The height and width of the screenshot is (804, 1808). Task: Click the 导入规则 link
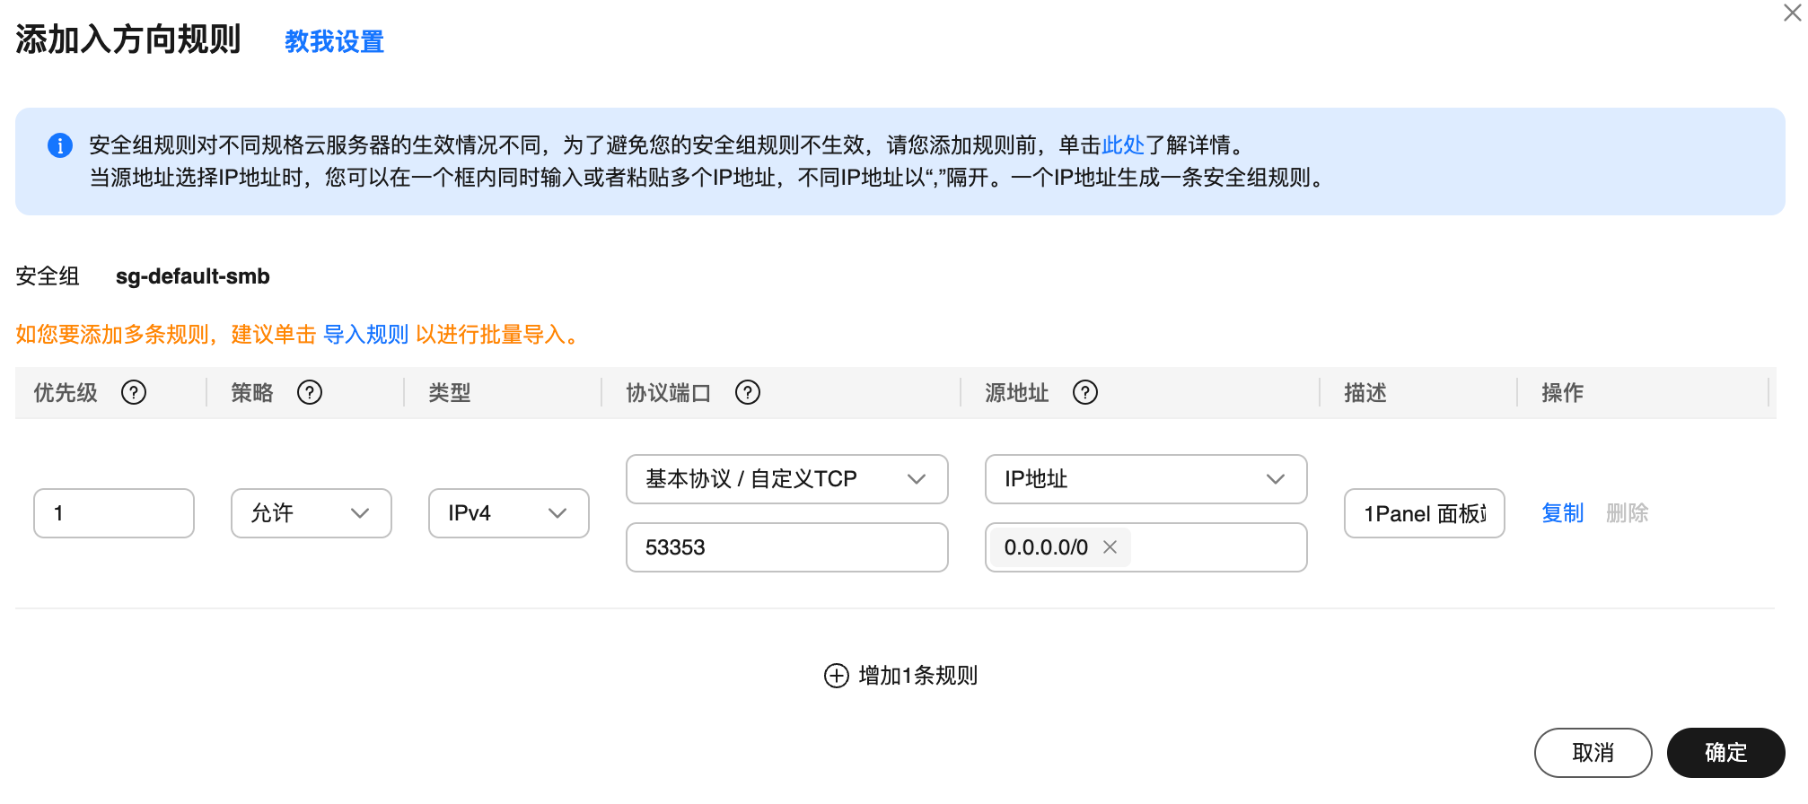(x=365, y=335)
